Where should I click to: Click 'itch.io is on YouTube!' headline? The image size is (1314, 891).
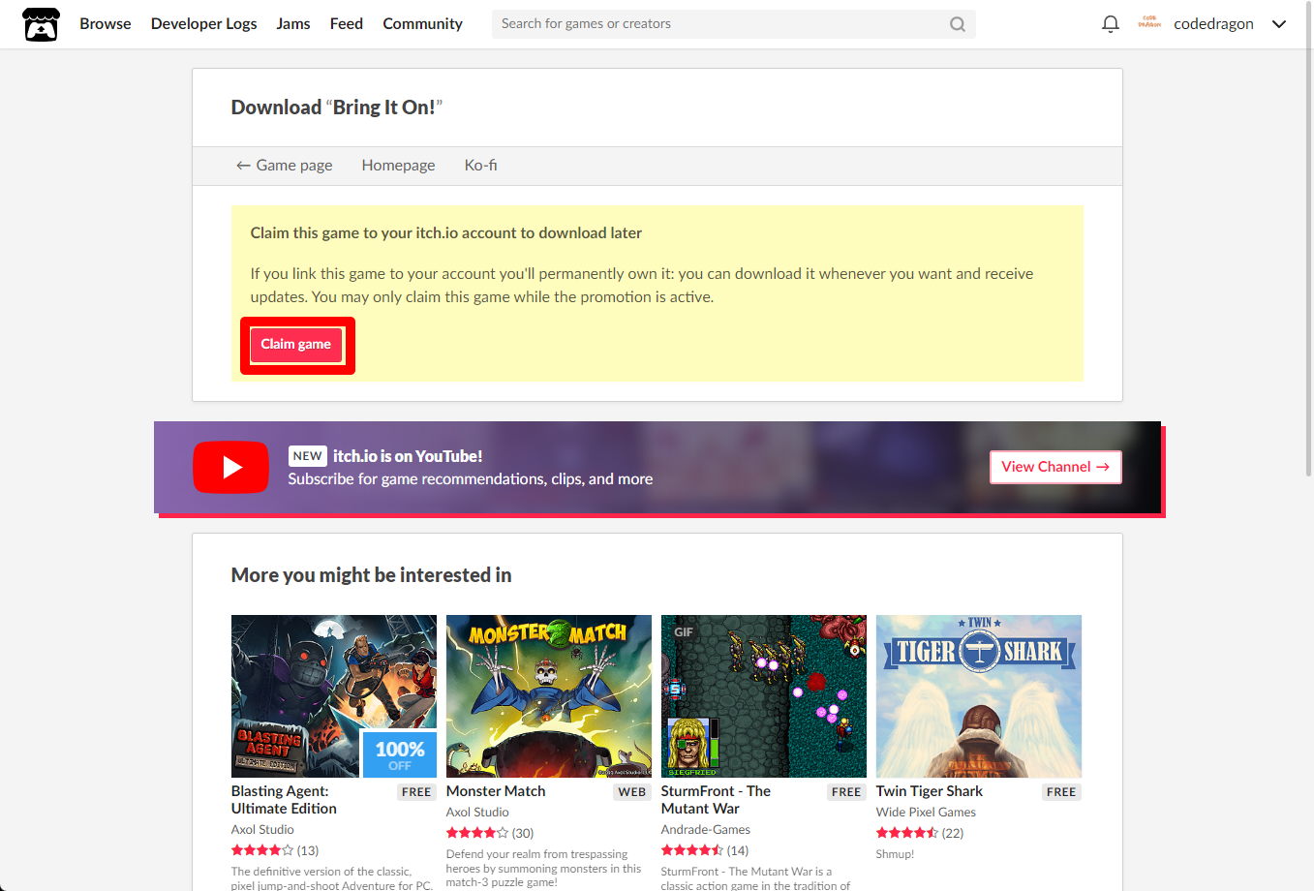click(x=408, y=456)
